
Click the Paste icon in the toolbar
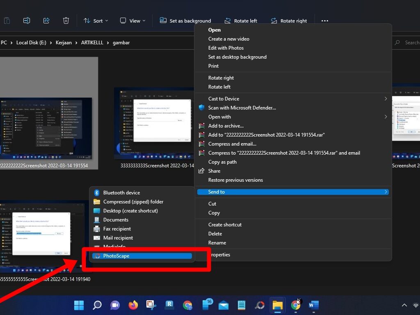(x=7, y=21)
